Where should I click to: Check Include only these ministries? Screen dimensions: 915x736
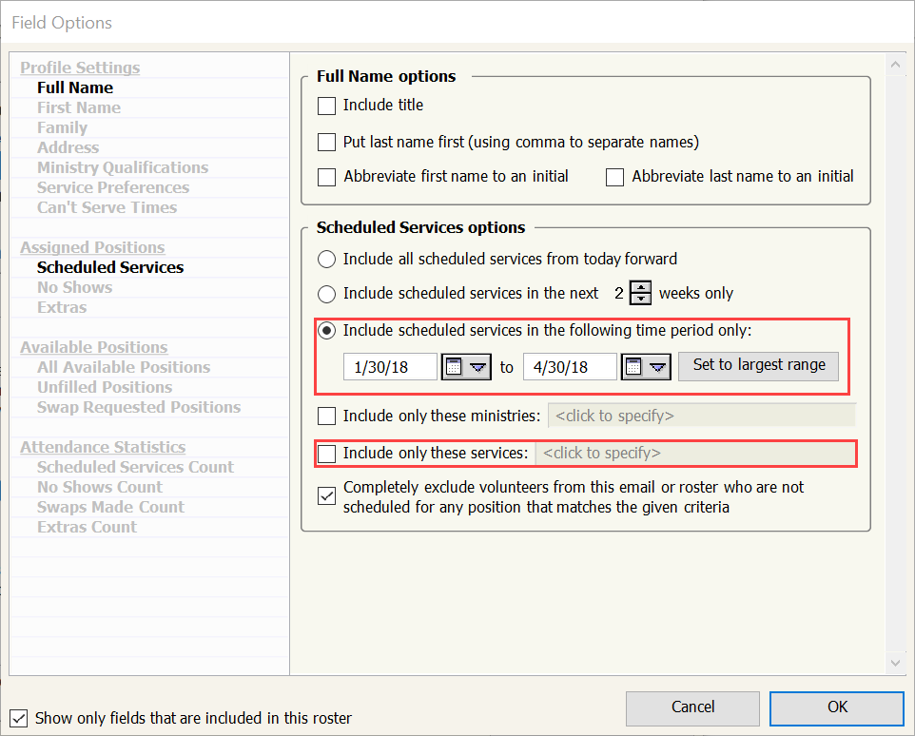[327, 416]
